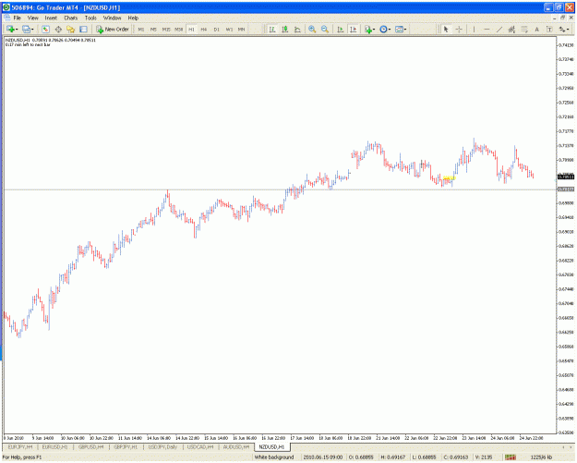Open the Window menu
The height and width of the screenshot is (463, 577).
112,18
